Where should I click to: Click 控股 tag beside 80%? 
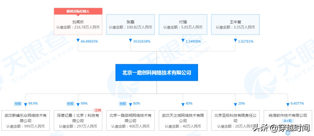pos(123,104)
